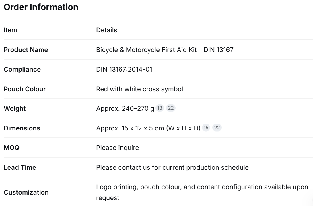This screenshot has width=313, height=206.
Task: Click the Customization row label
Action: pyautogui.click(x=26, y=192)
